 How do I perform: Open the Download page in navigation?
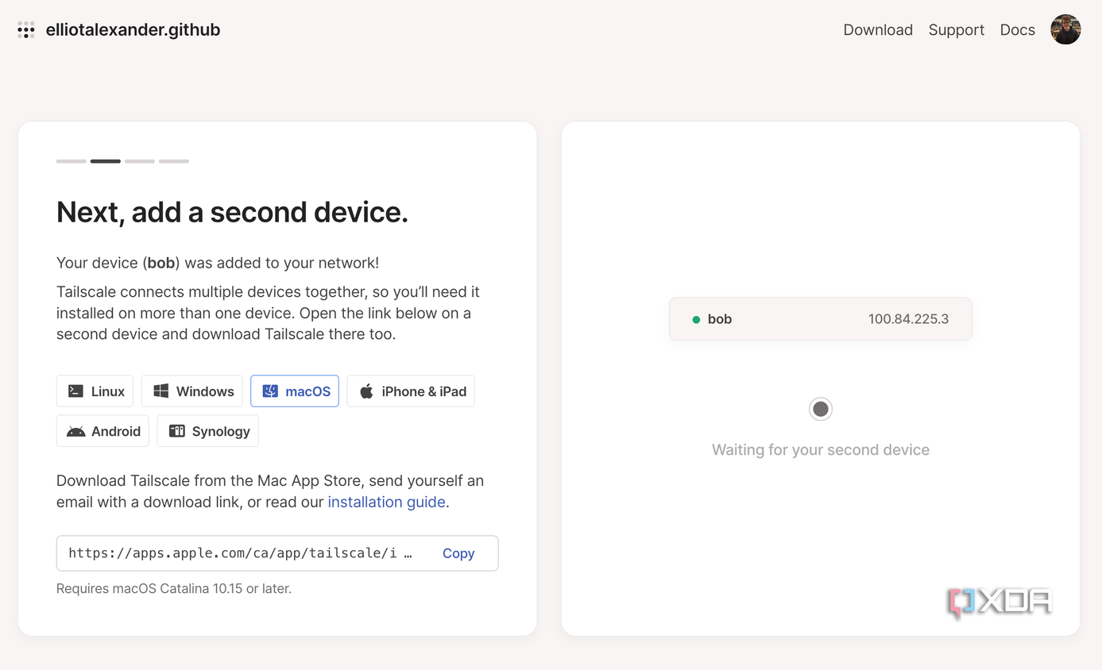[878, 30]
